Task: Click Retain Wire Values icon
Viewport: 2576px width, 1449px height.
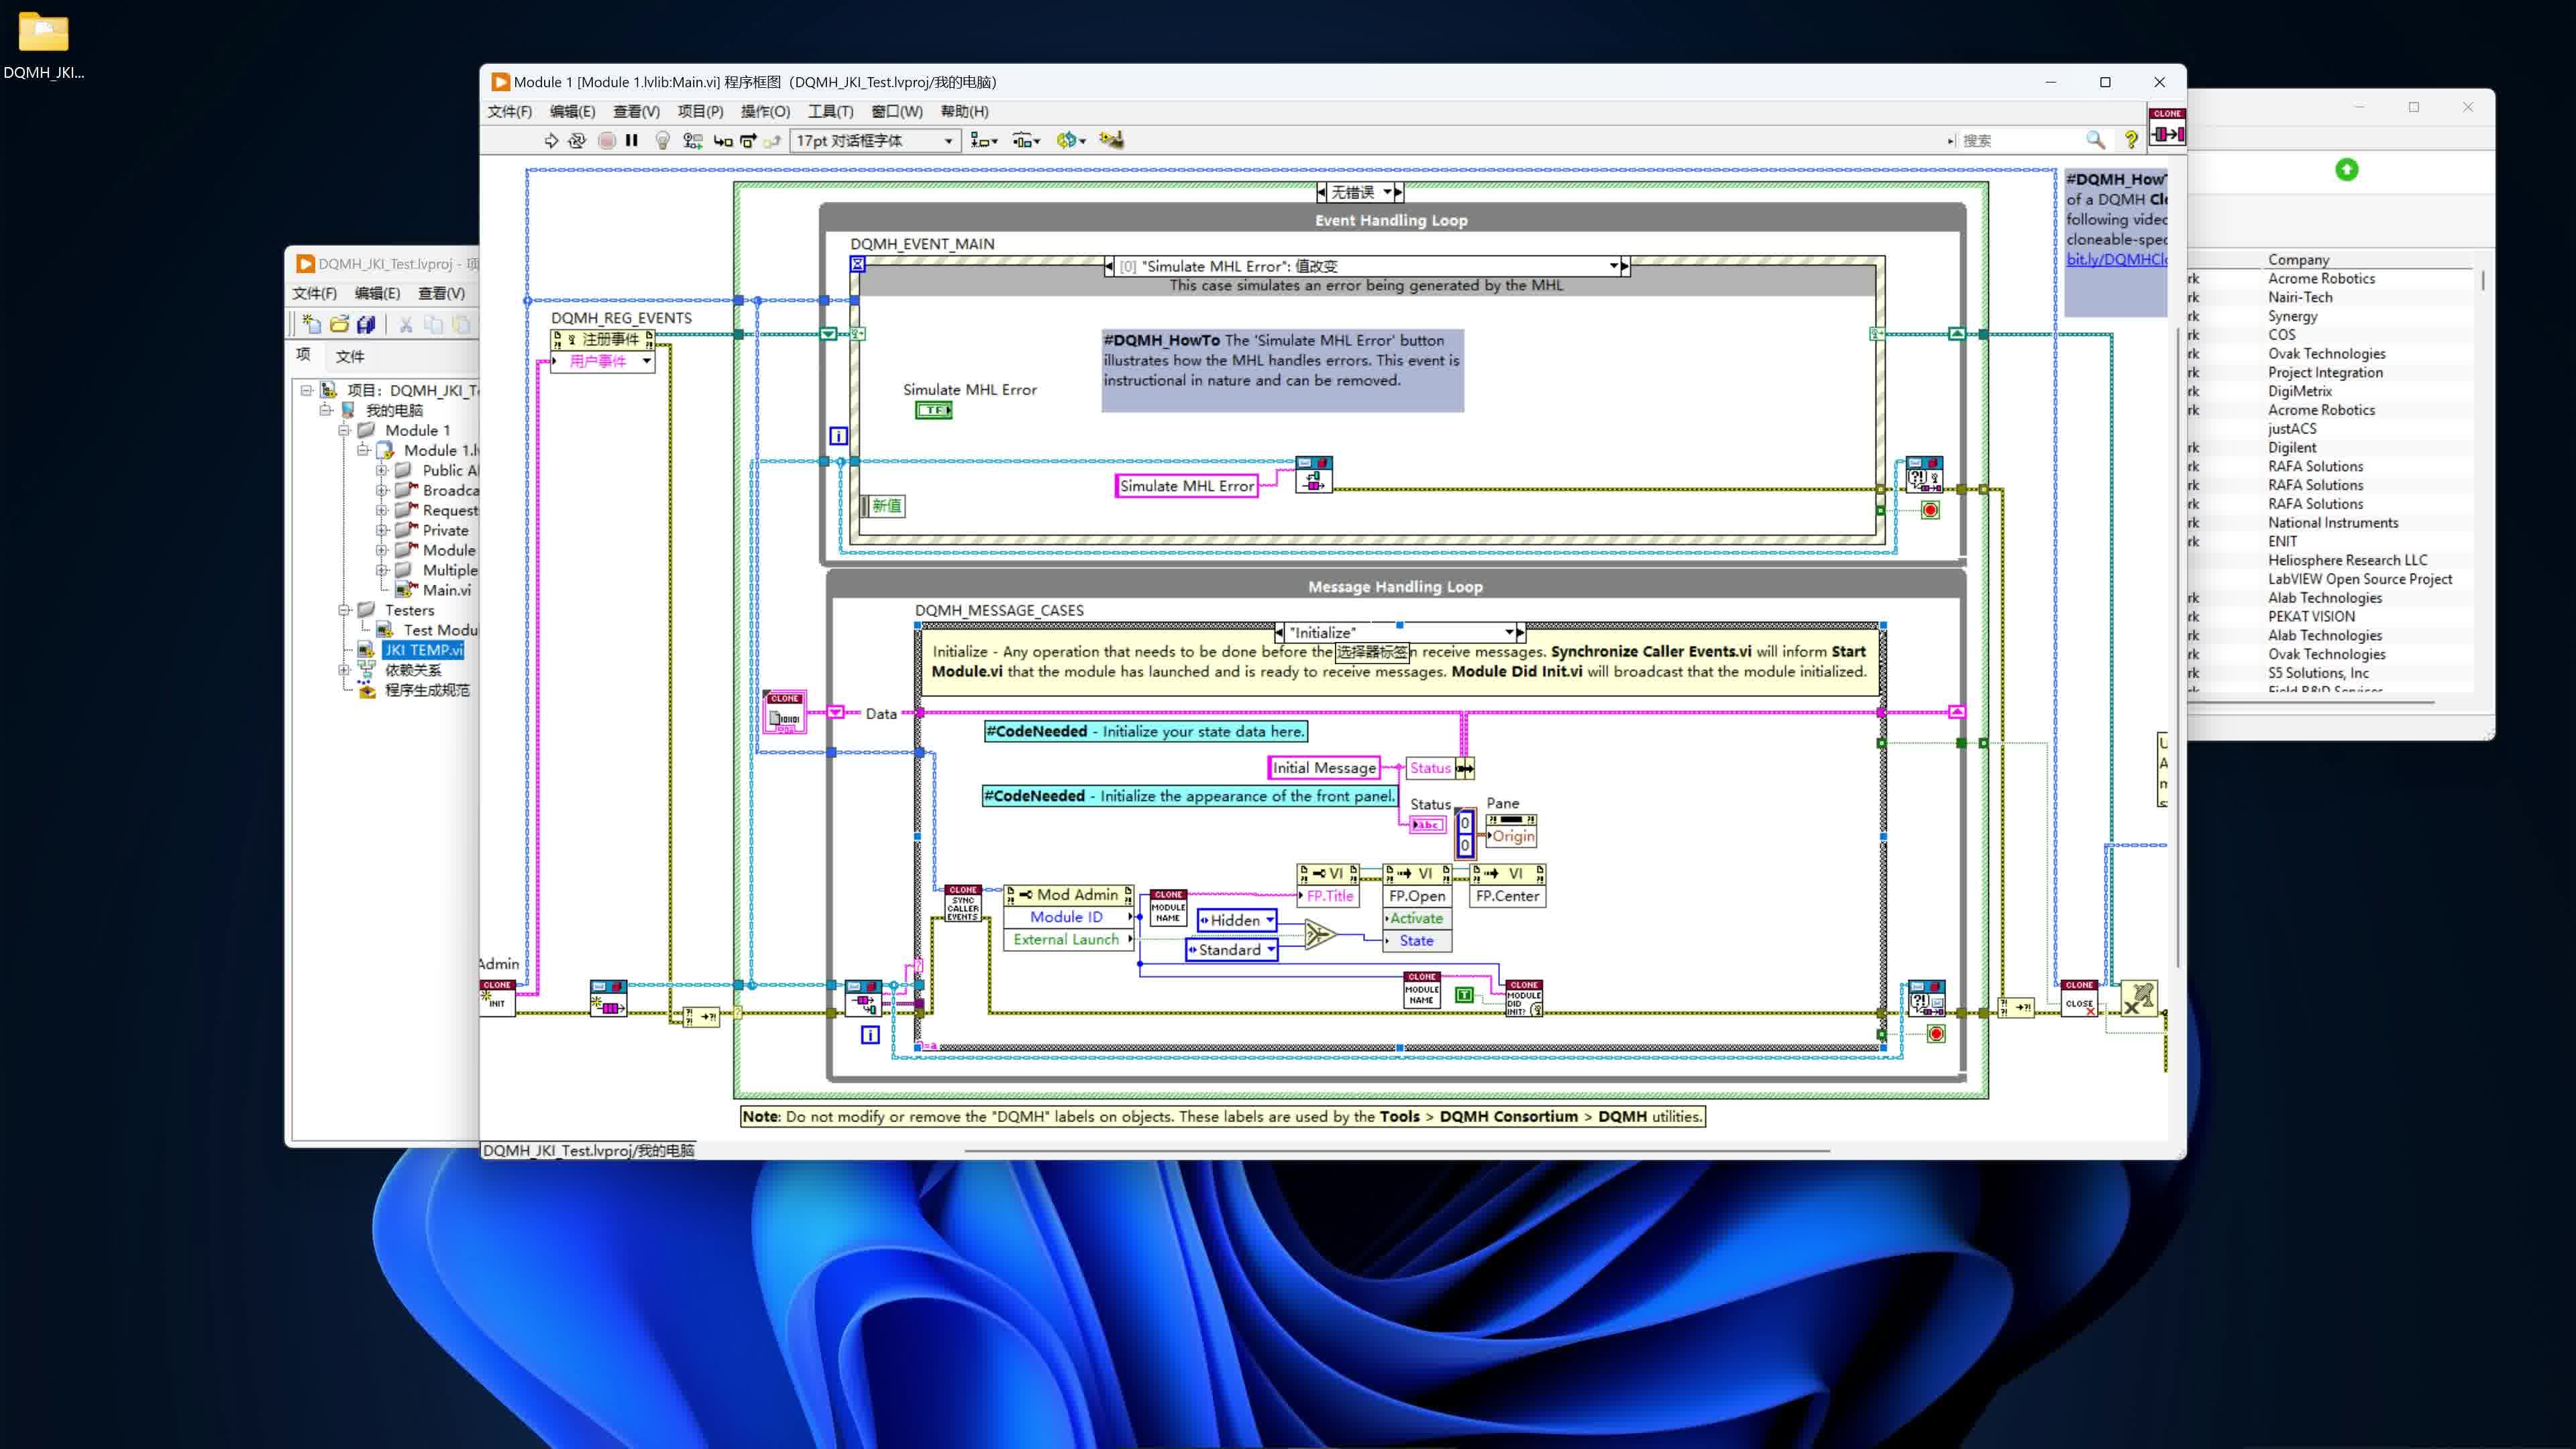Action: pyautogui.click(x=692, y=141)
